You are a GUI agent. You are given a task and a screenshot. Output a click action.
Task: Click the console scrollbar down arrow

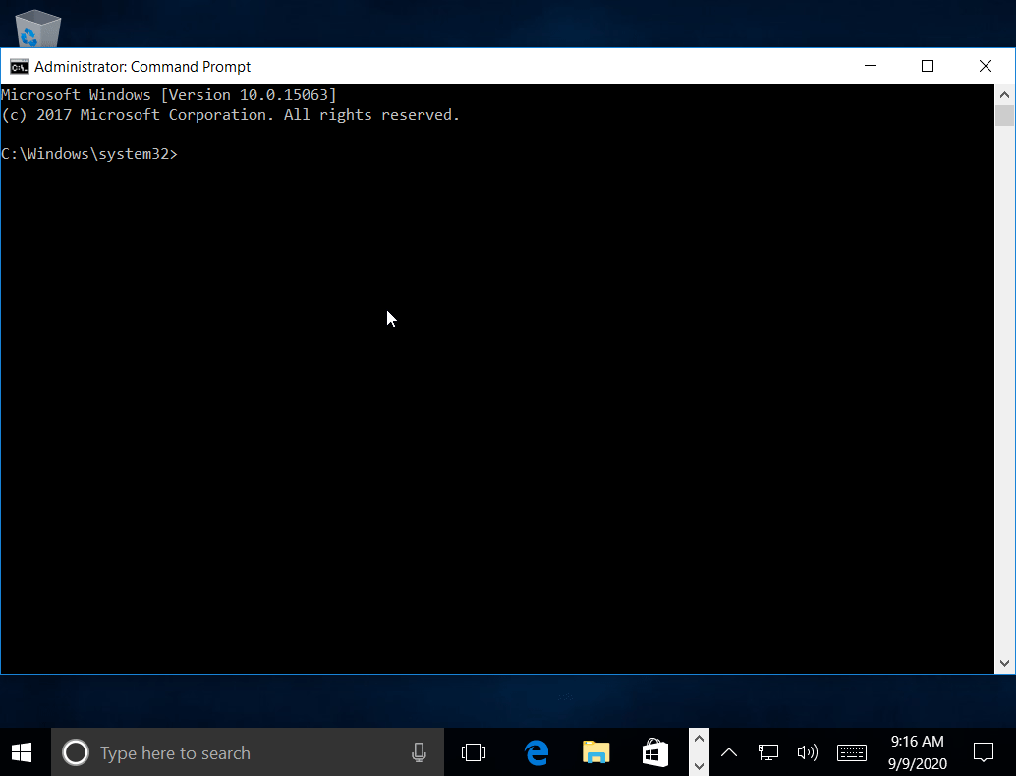[1004, 663]
